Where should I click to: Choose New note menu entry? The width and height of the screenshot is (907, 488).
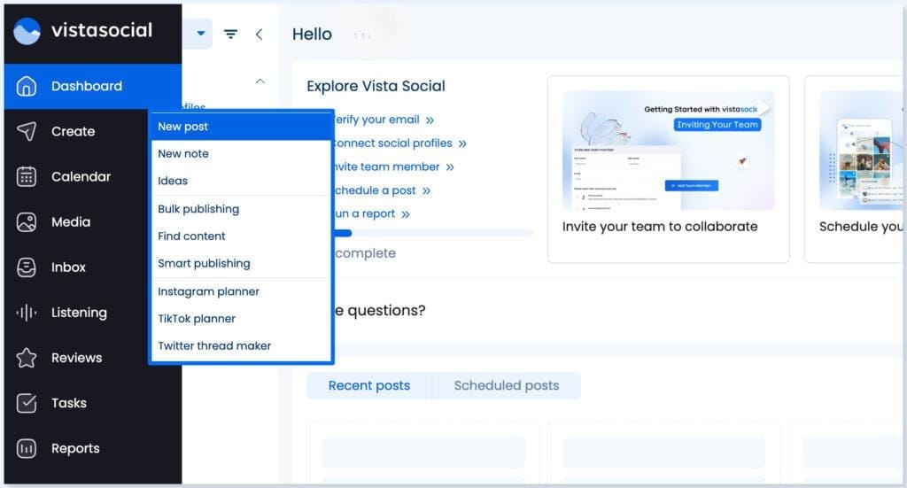point(241,153)
